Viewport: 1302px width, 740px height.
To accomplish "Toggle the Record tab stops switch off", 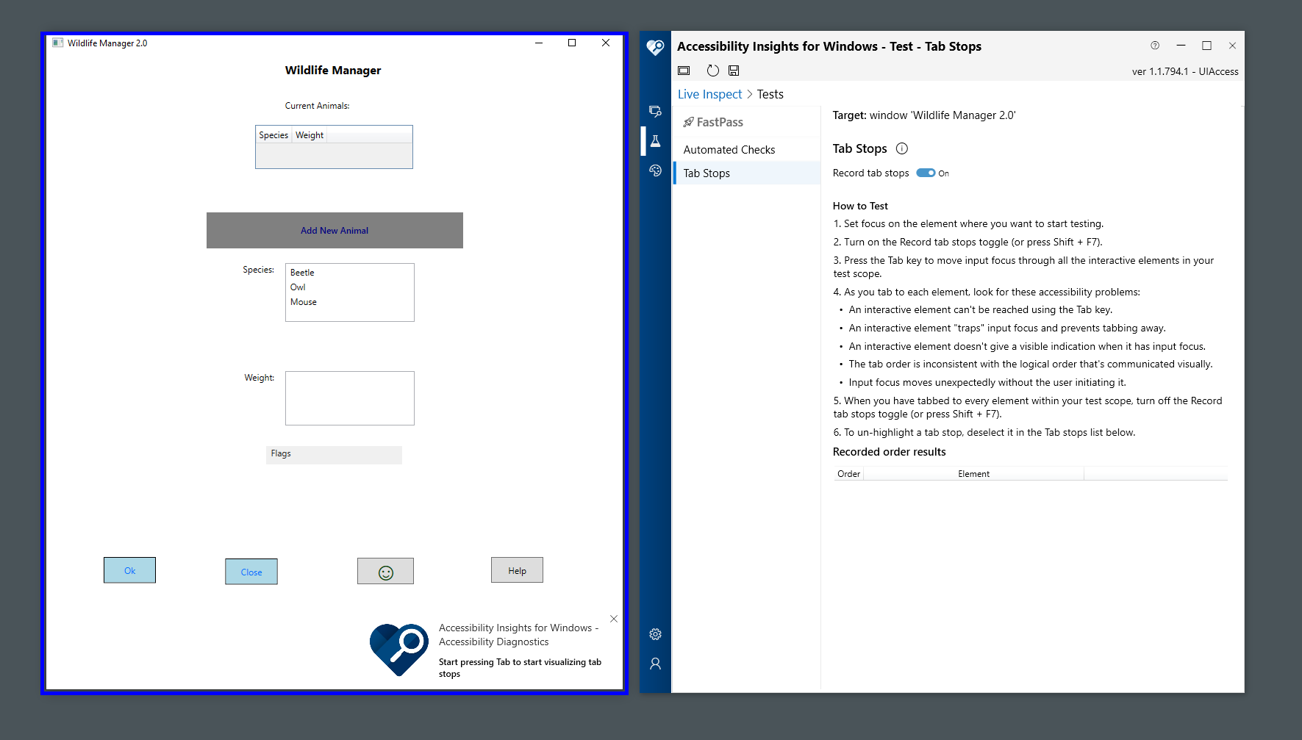I will click(x=926, y=173).
